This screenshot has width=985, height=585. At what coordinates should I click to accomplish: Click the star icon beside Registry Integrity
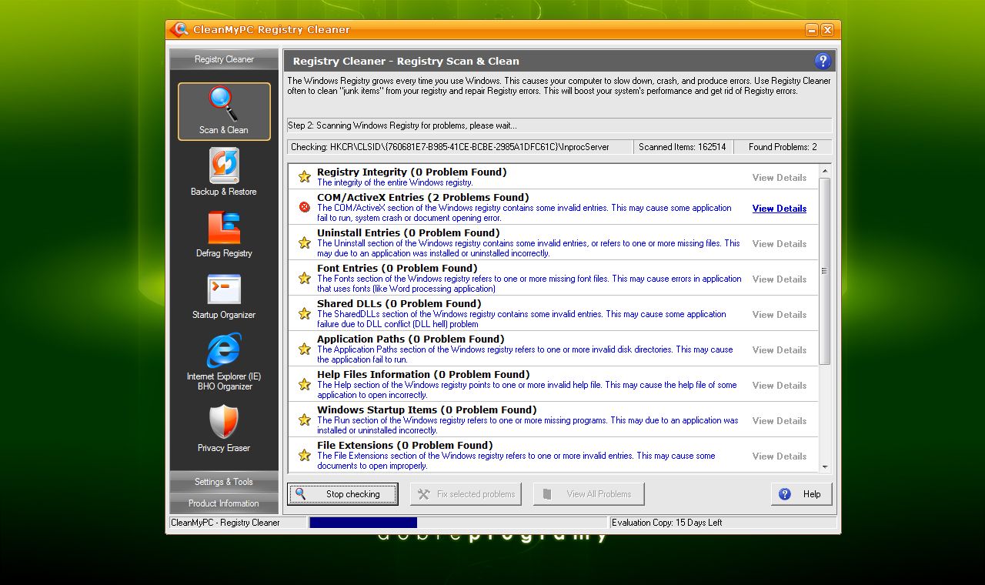click(x=305, y=177)
